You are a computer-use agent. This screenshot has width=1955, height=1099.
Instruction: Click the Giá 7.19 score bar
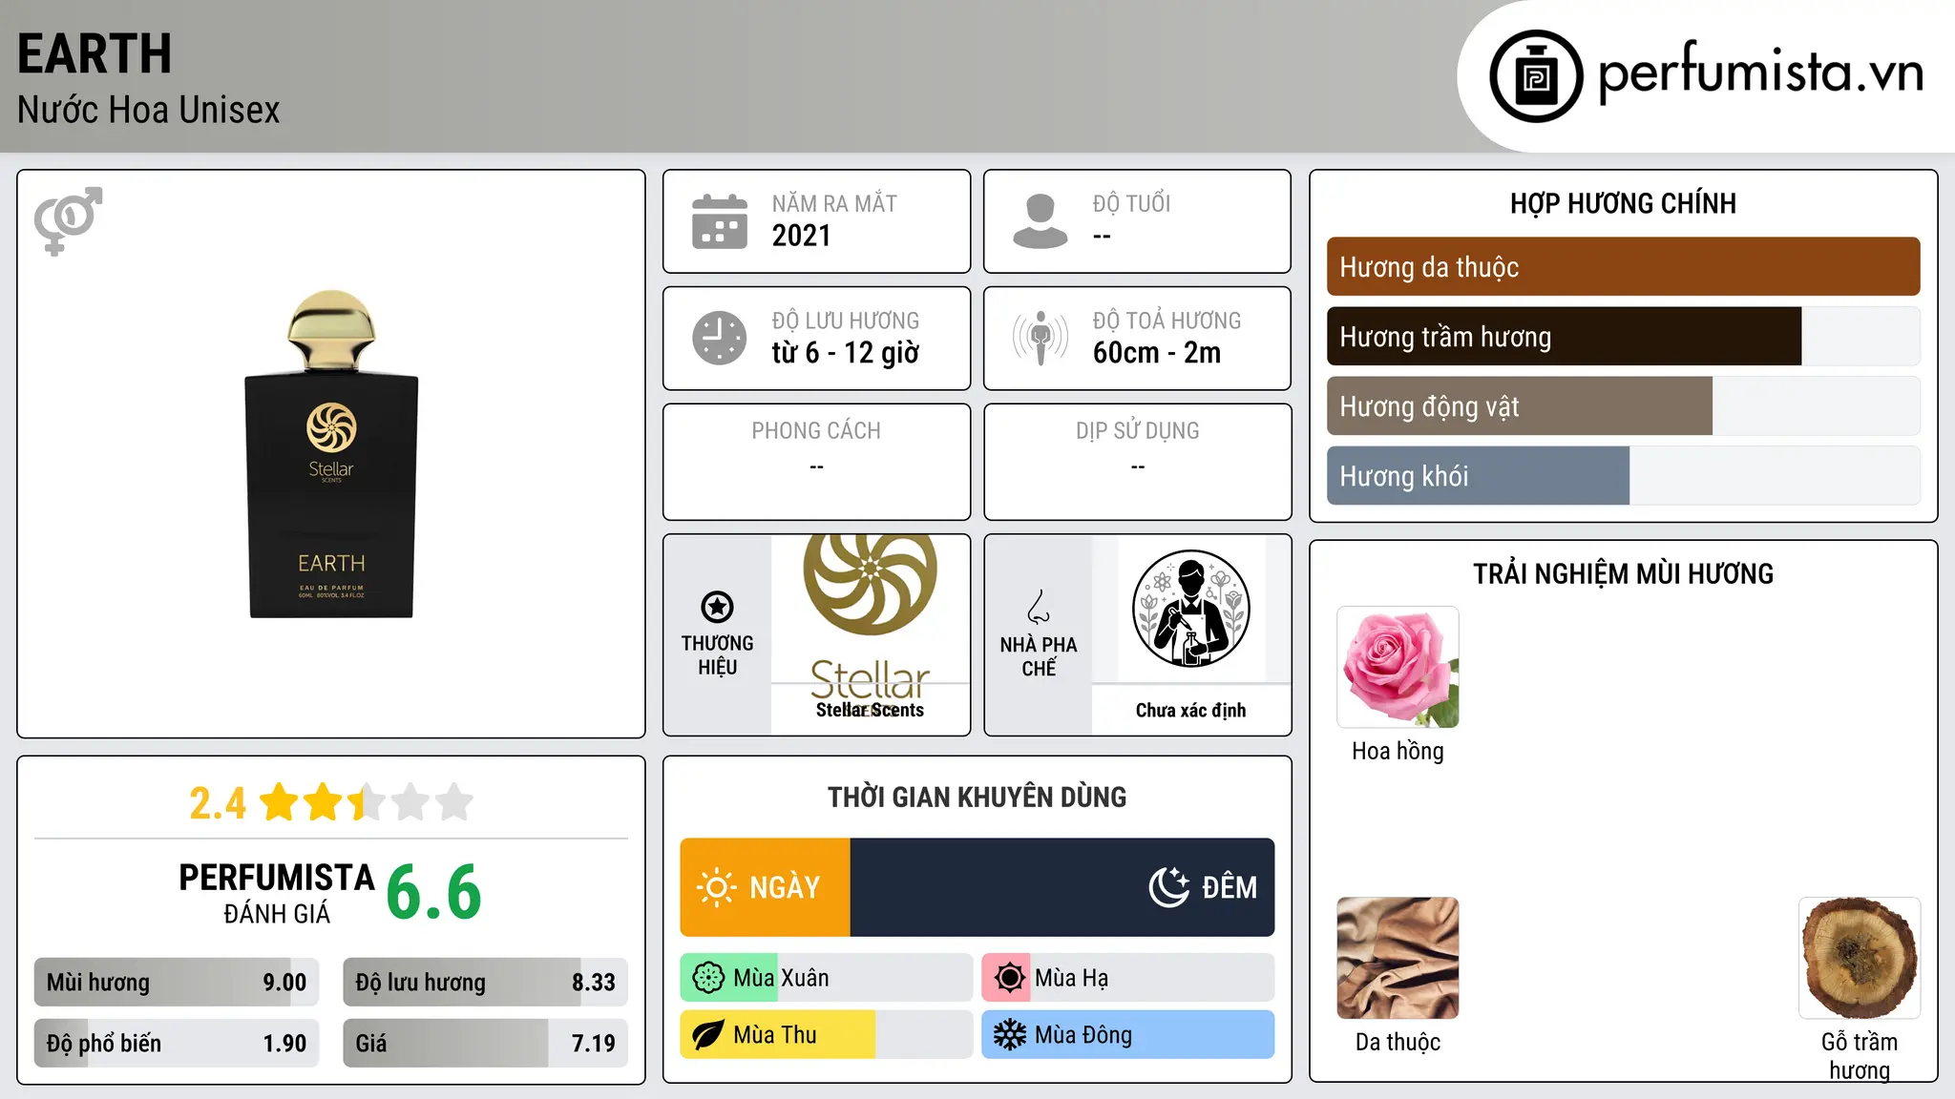point(485,1044)
